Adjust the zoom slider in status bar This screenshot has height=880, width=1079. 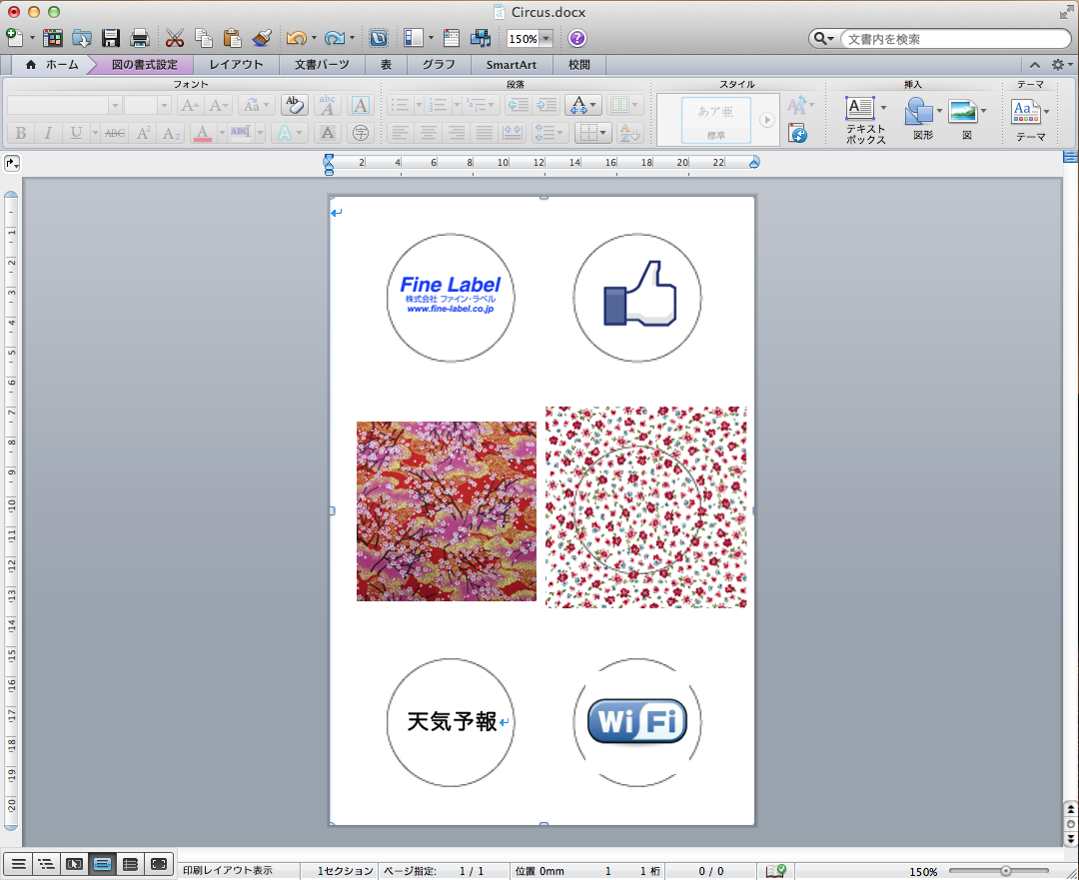click(x=1005, y=871)
